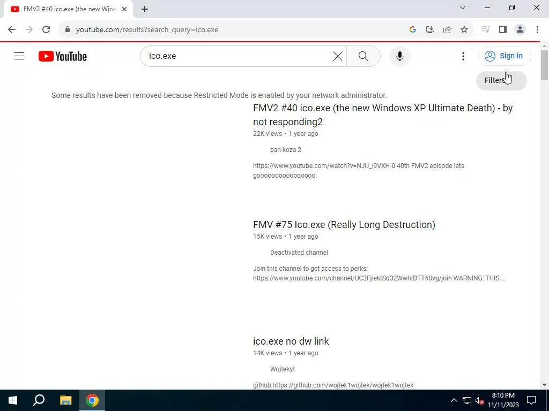549x411 pixels.
Task: Click the FMV2 description with watch URL
Action: point(359,171)
